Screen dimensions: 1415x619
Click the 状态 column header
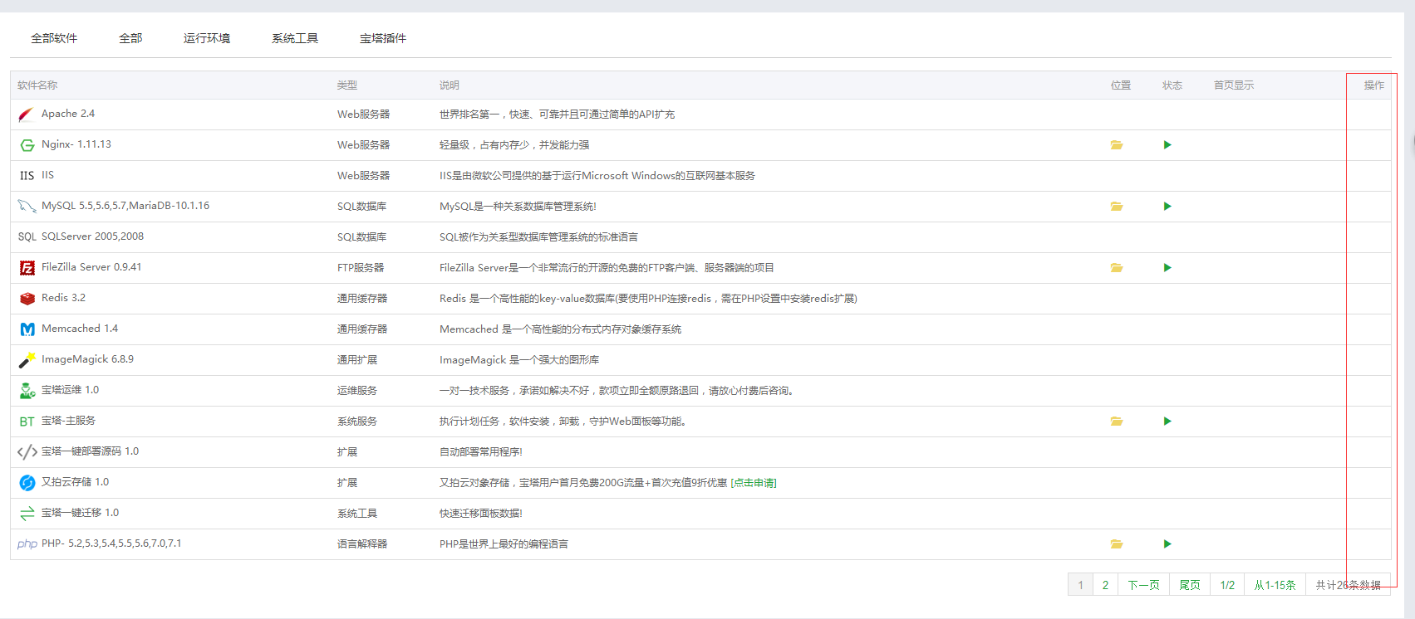pos(1172,85)
